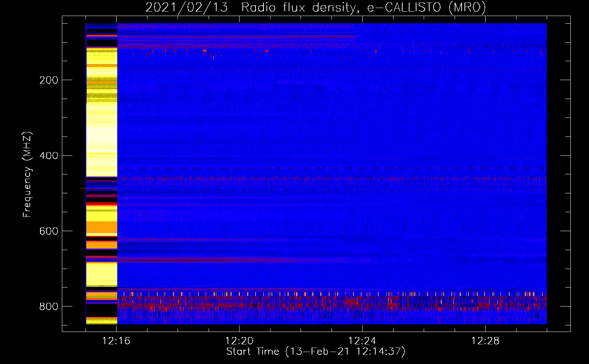Click the 600 frequency tick label
The image size is (589, 364).
tap(49, 232)
